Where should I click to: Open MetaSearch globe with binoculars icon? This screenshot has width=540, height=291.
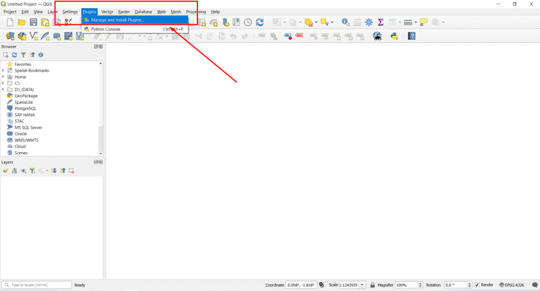point(377,36)
